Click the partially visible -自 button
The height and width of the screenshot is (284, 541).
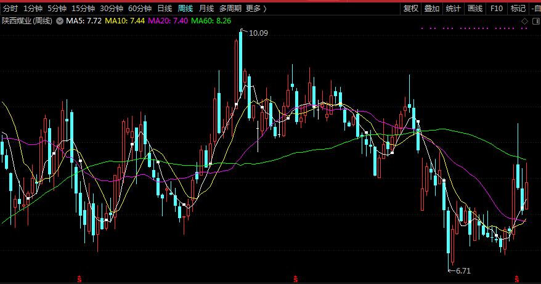[x=536, y=9]
